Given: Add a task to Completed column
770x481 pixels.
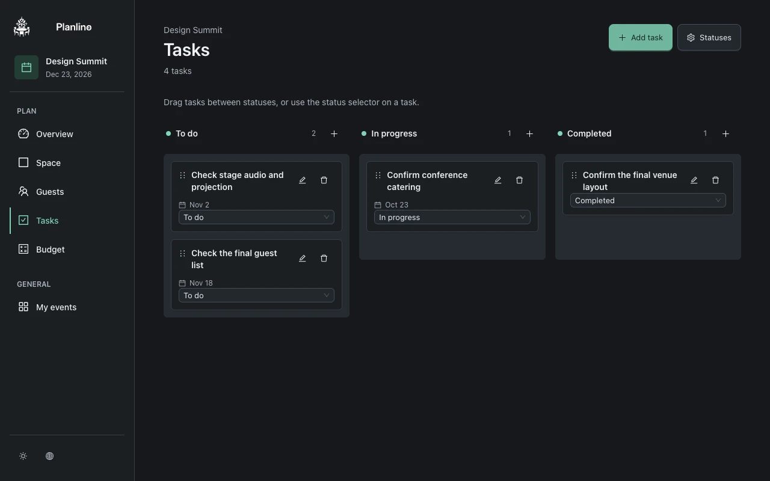Looking at the screenshot, I should tap(725, 133).
